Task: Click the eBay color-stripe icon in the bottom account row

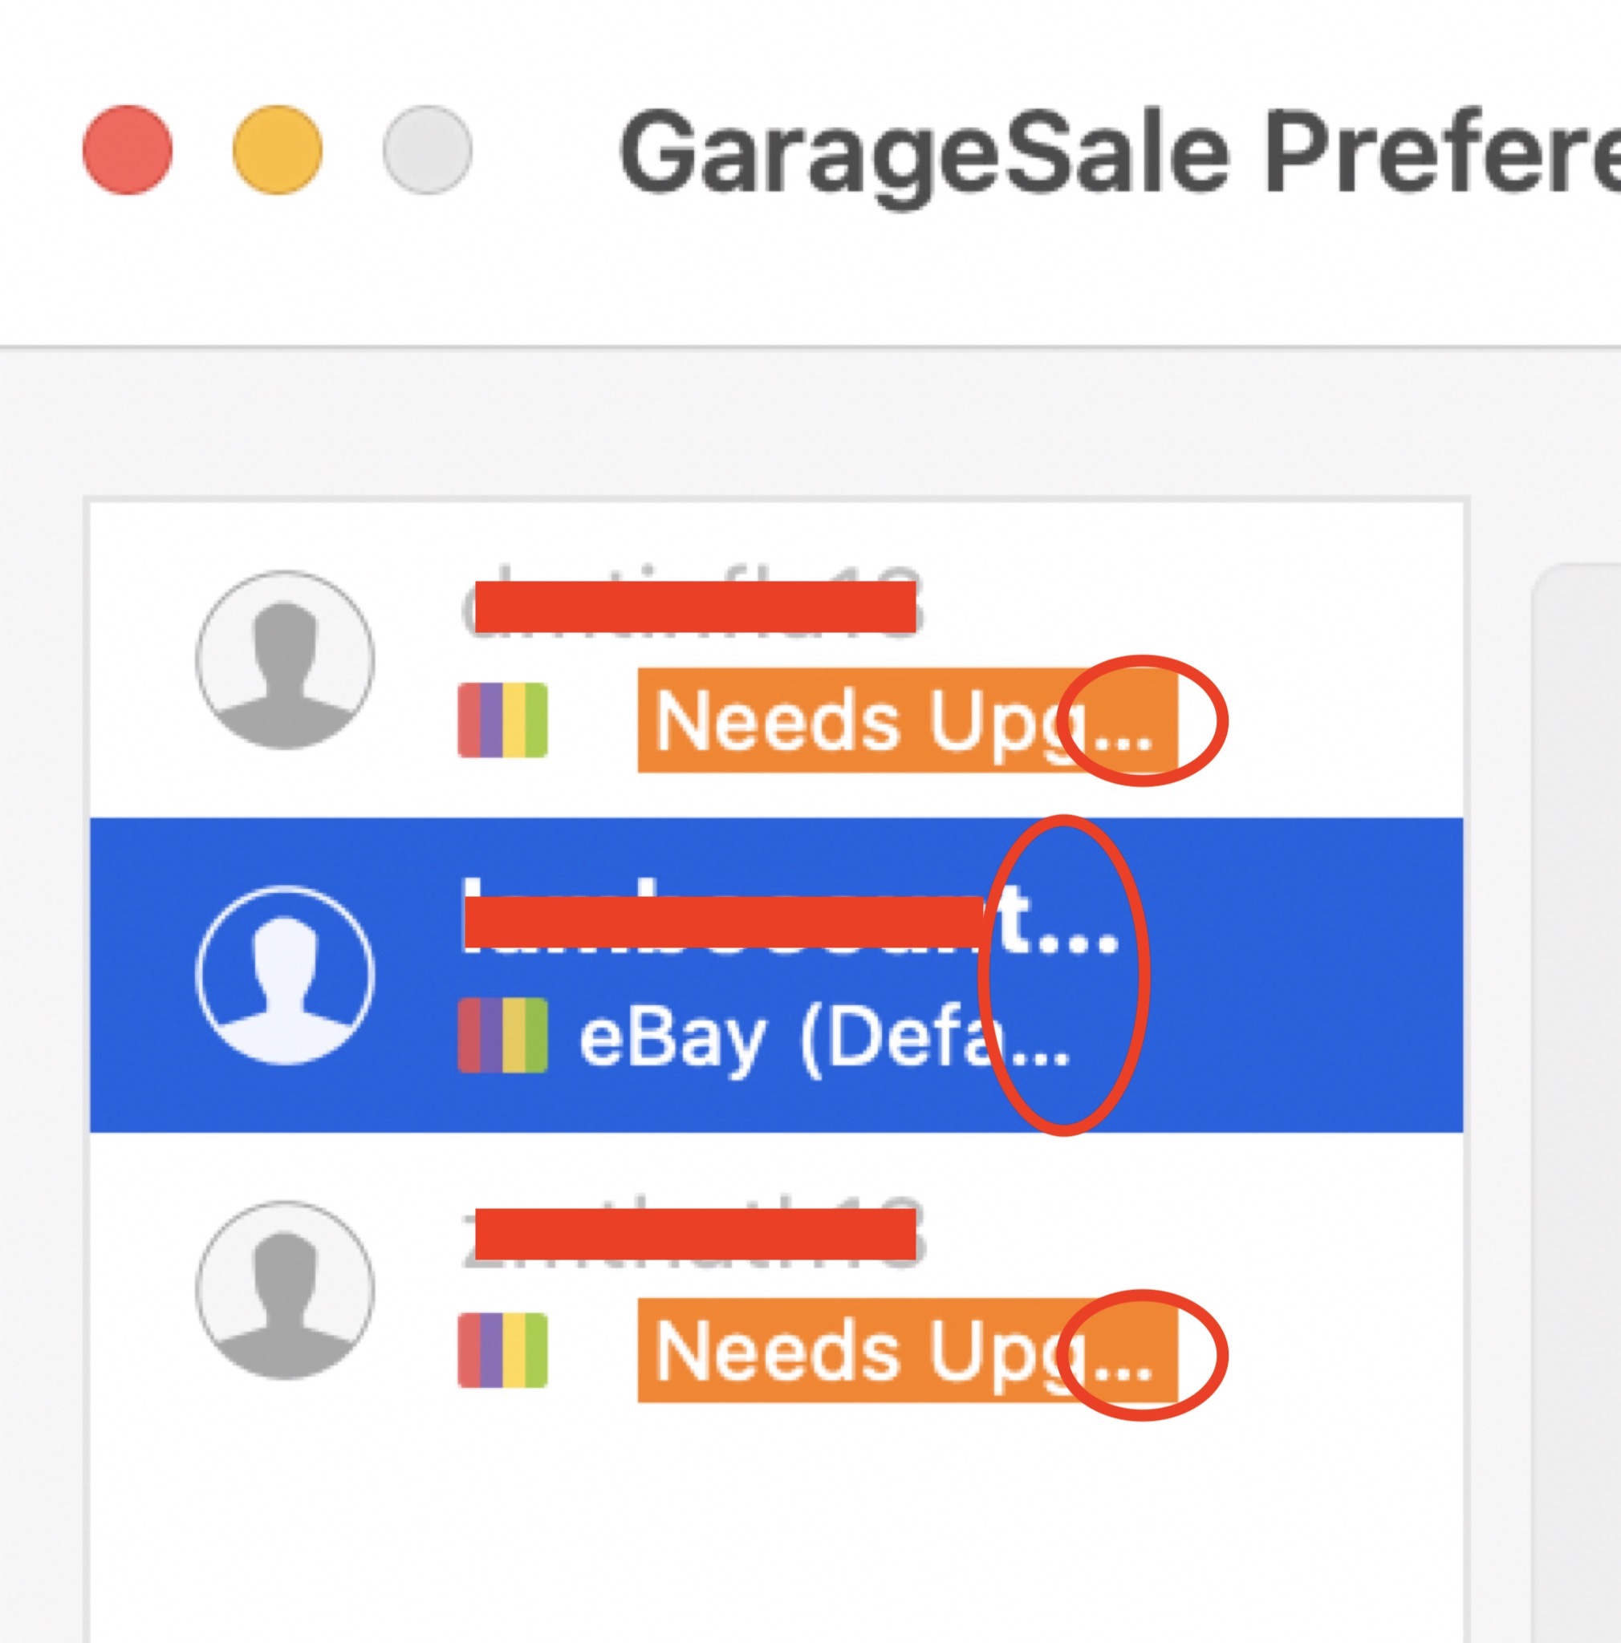Action: [502, 1350]
